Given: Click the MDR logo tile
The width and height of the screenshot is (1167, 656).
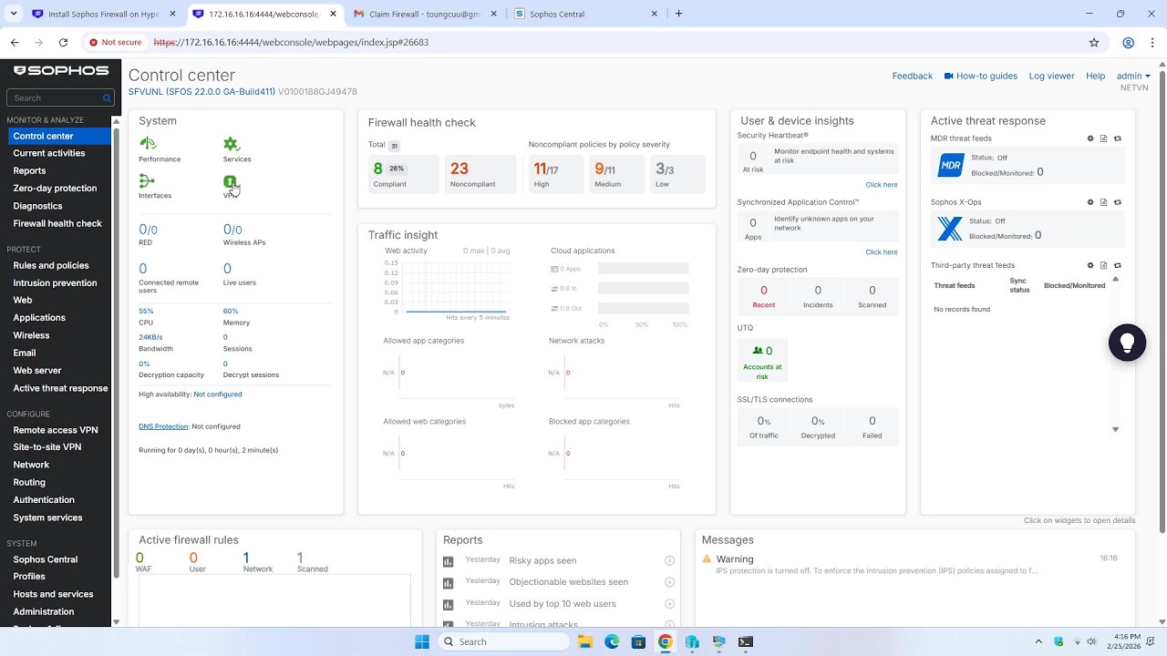Looking at the screenshot, I should [951, 165].
